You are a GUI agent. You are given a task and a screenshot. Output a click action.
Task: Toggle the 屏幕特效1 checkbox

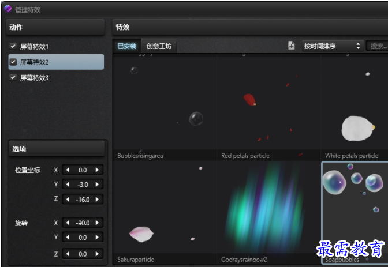point(13,46)
